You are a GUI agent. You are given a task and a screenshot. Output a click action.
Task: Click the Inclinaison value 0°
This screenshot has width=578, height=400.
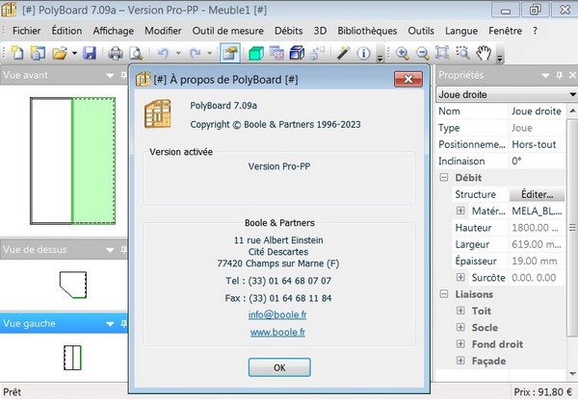tap(537, 162)
